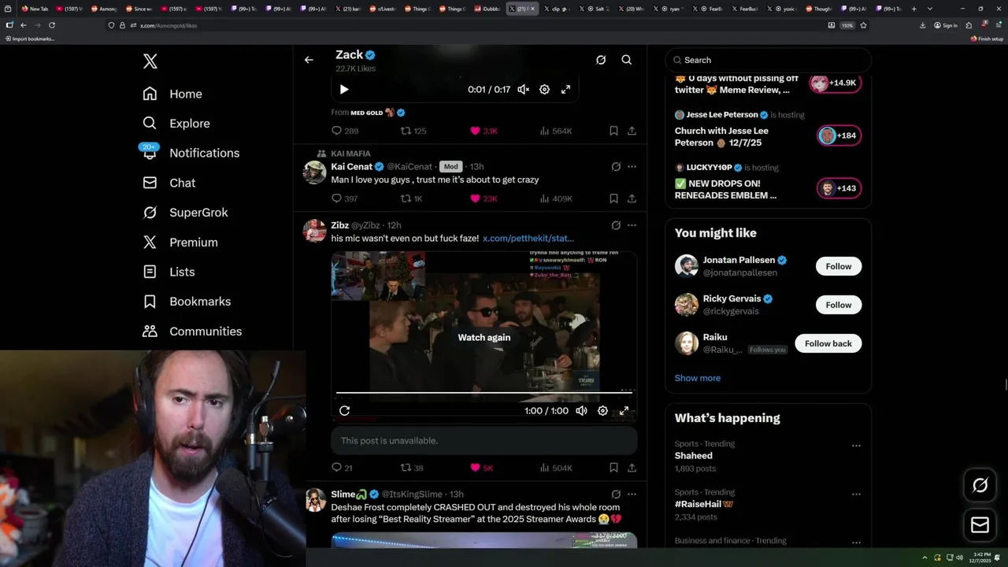
Task: Share Kai Cenat's post
Action: (632, 198)
